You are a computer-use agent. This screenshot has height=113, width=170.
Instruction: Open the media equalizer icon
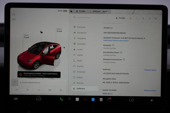[50, 90]
